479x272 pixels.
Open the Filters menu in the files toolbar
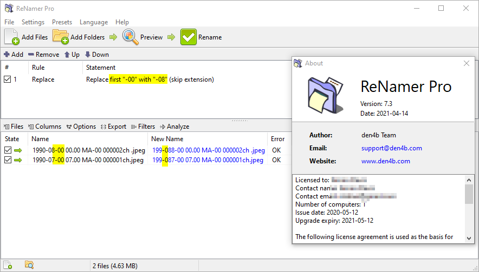143,127
